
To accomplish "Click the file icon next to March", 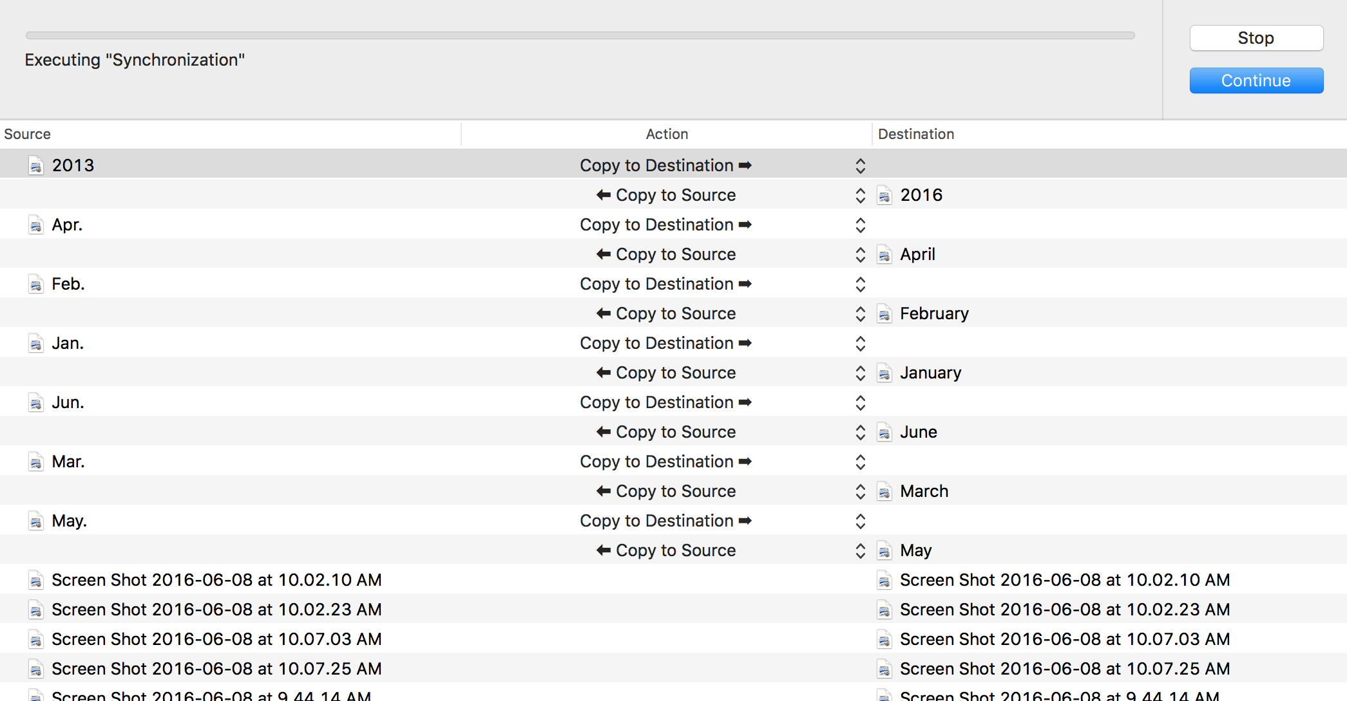I will (x=884, y=491).
